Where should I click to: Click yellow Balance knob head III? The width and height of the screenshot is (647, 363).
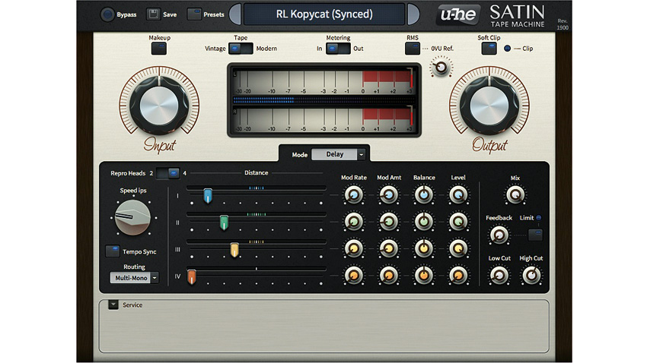pyautogui.click(x=423, y=248)
